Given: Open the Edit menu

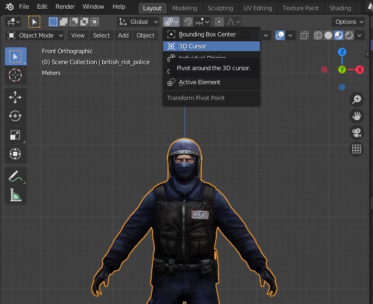Looking at the screenshot, I should click(x=42, y=7).
